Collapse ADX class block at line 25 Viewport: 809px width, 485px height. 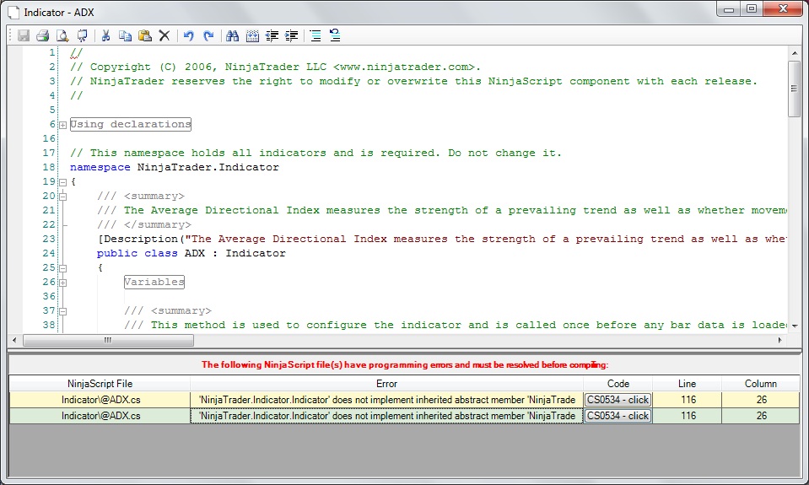[63, 268]
